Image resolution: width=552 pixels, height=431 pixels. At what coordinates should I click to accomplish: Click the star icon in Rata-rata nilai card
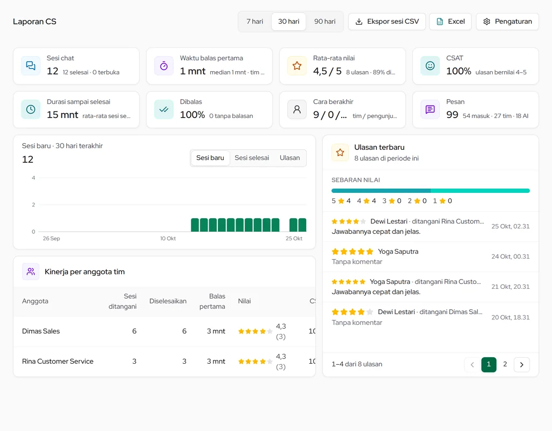pyautogui.click(x=297, y=66)
